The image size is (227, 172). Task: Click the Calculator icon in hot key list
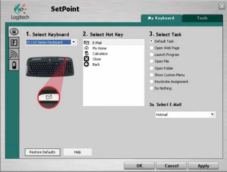(87, 54)
